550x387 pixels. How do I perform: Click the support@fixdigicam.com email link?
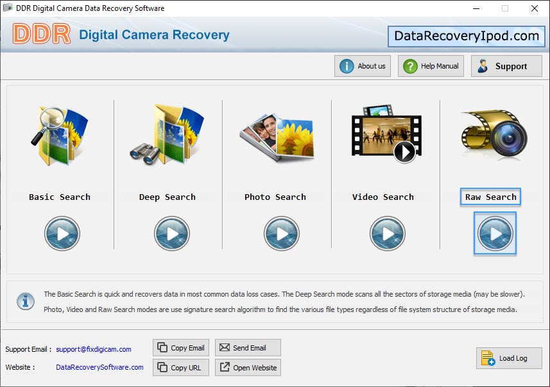(x=94, y=349)
